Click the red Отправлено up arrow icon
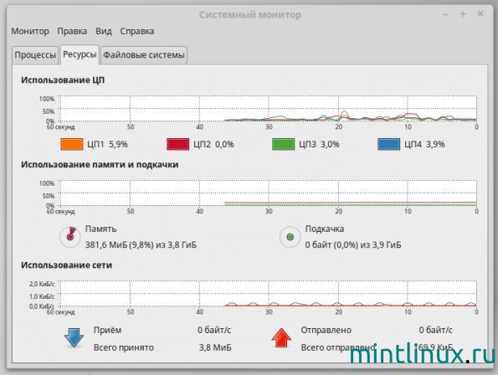Viewport: 498px width, 375px height. [x=281, y=337]
